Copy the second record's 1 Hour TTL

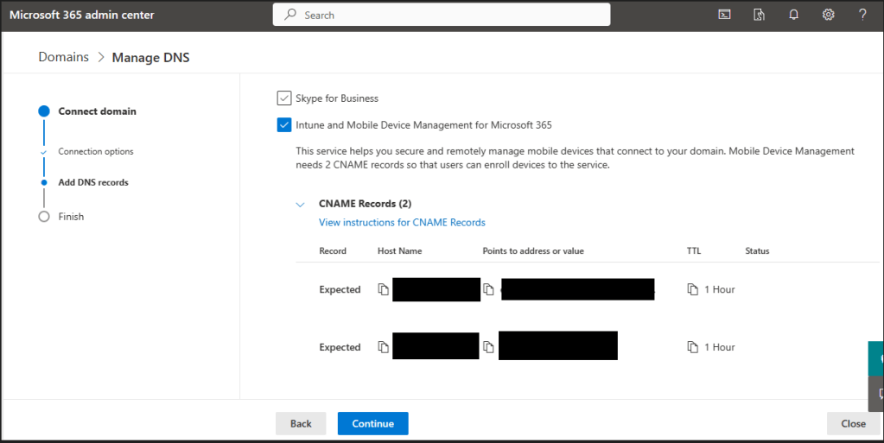point(692,347)
